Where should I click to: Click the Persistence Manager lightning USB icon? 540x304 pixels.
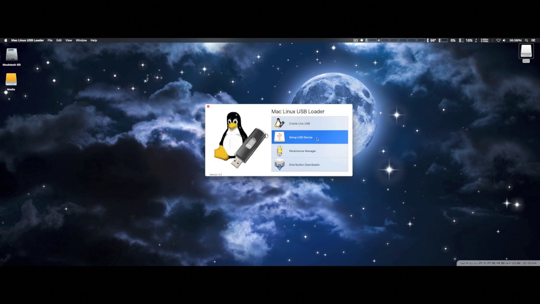(x=279, y=151)
